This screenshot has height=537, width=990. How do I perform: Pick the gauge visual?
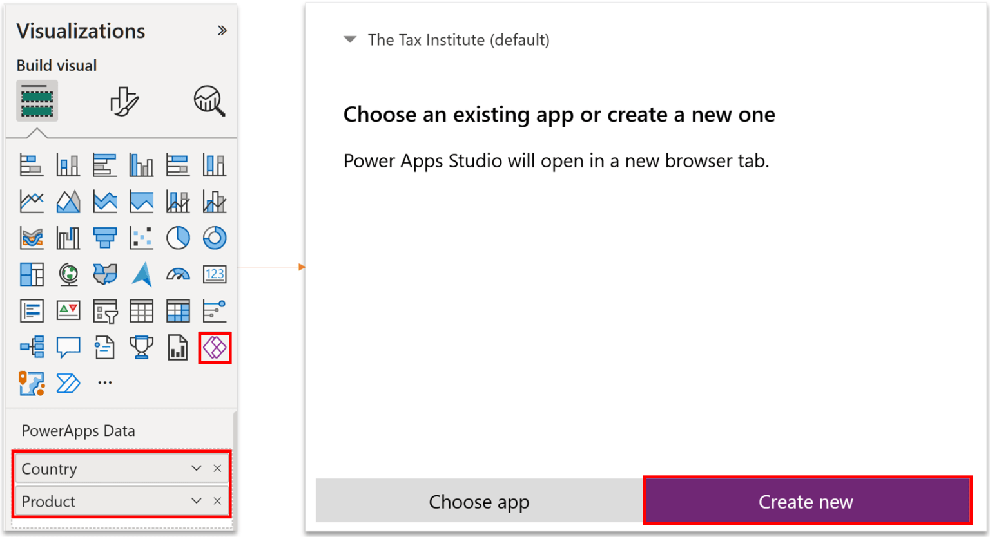(178, 274)
